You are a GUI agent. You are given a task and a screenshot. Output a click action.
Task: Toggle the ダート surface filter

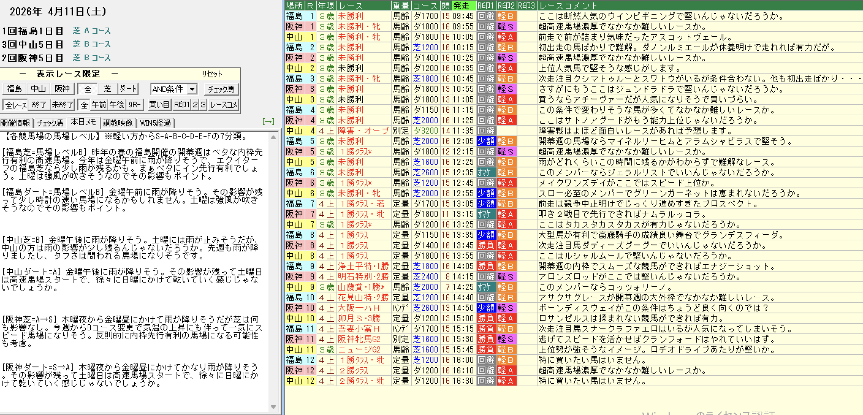(x=128, y=89)
